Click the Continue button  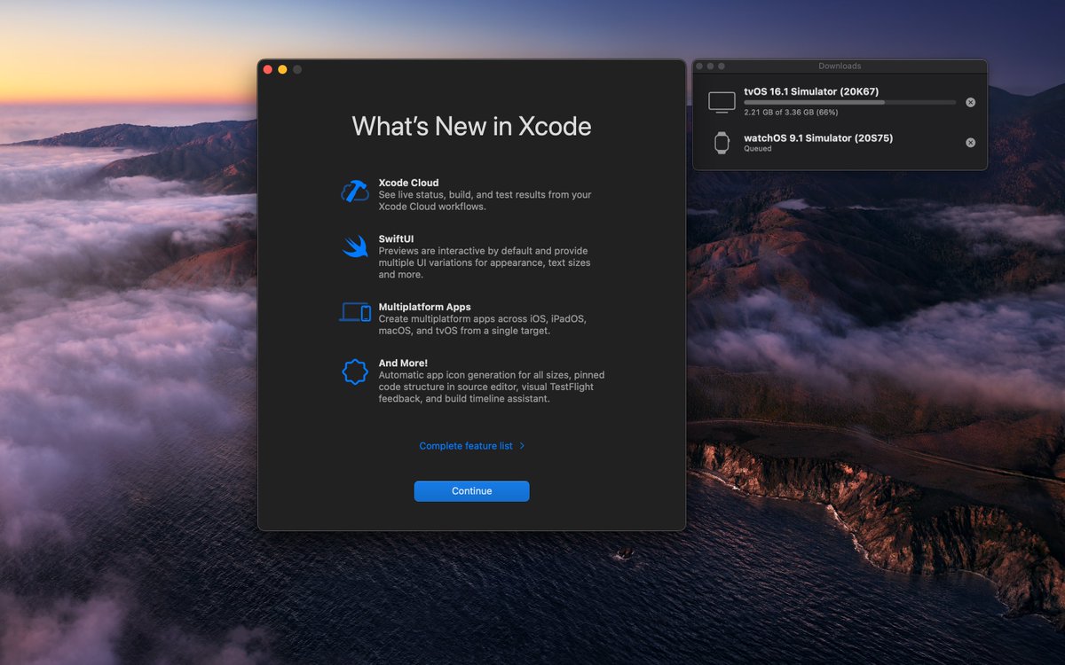point(471,491)
